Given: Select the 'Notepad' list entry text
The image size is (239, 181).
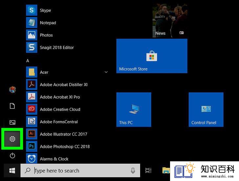Looking at the screenshot, I should click(x=48, y=23).
